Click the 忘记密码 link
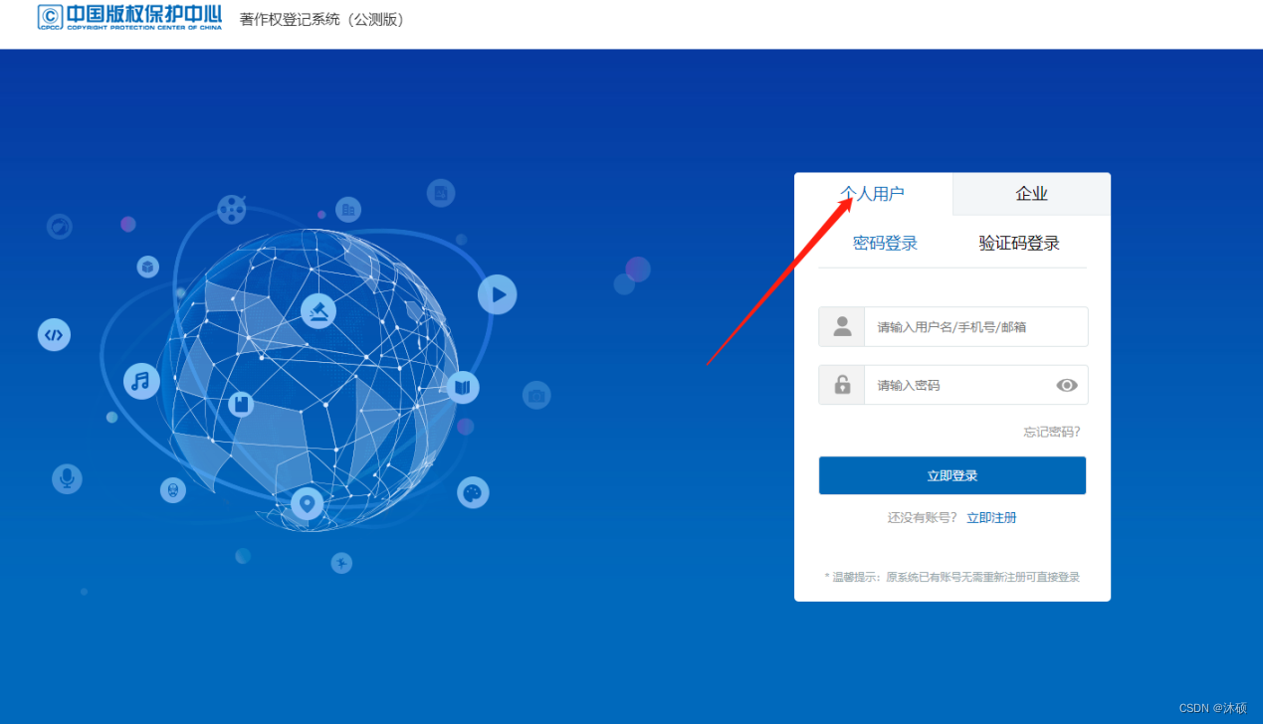Screen dimensions: 1263x724 click(x=1051, y=432)
